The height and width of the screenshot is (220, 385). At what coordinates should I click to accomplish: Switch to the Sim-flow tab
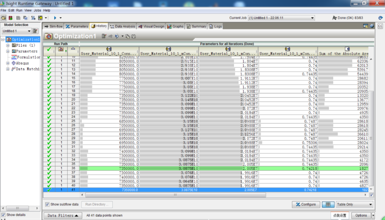click(x=54, y=26)
